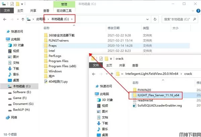Click the forward arrow in the C: window
This screenshot has height=137, width=201.
click(12, 19)
